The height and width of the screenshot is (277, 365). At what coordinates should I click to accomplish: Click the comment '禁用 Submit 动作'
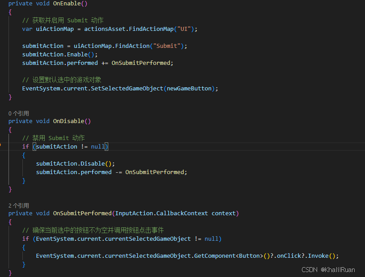tap(53, 138)
